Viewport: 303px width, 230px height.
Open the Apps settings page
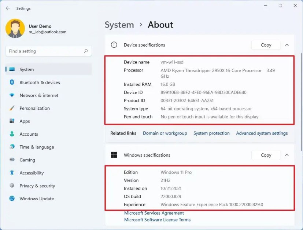click(x=49, y=121)
